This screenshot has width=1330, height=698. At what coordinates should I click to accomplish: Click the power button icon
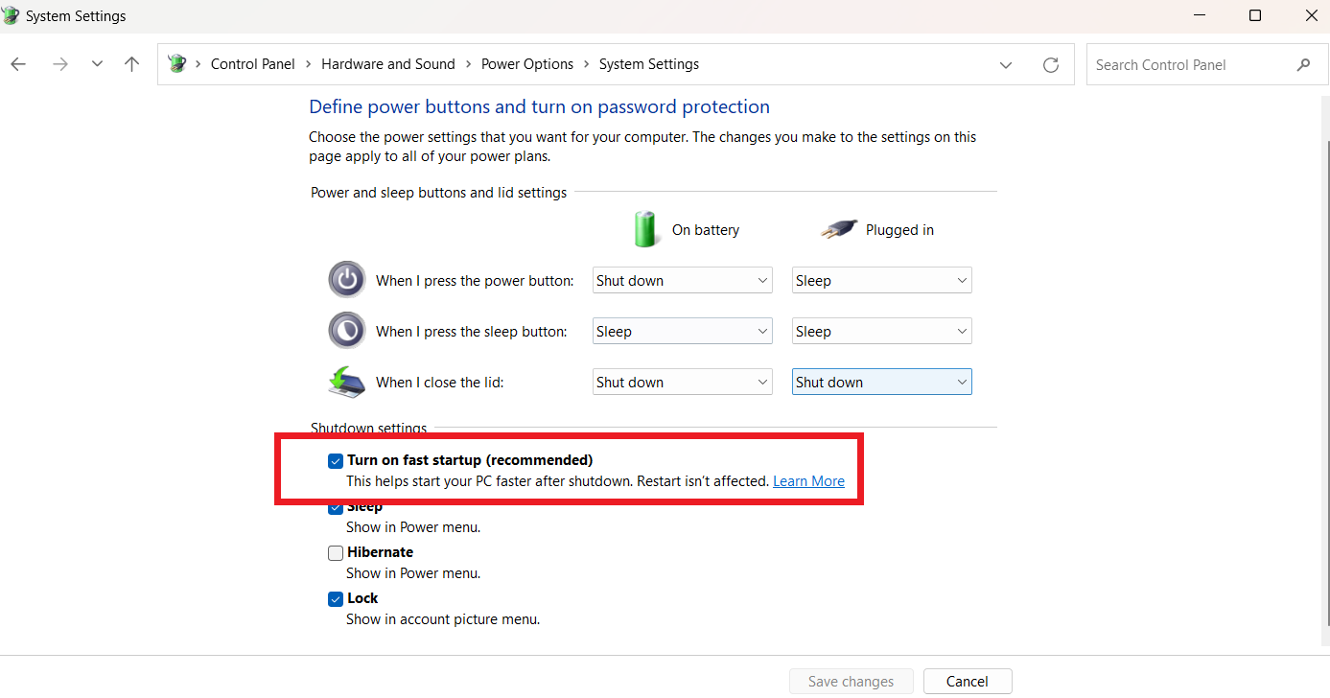pyautogui.click(x=346, y=280)
